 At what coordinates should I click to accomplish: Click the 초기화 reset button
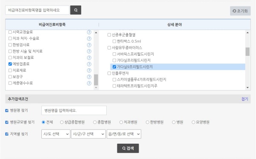[x=240, y=11]
